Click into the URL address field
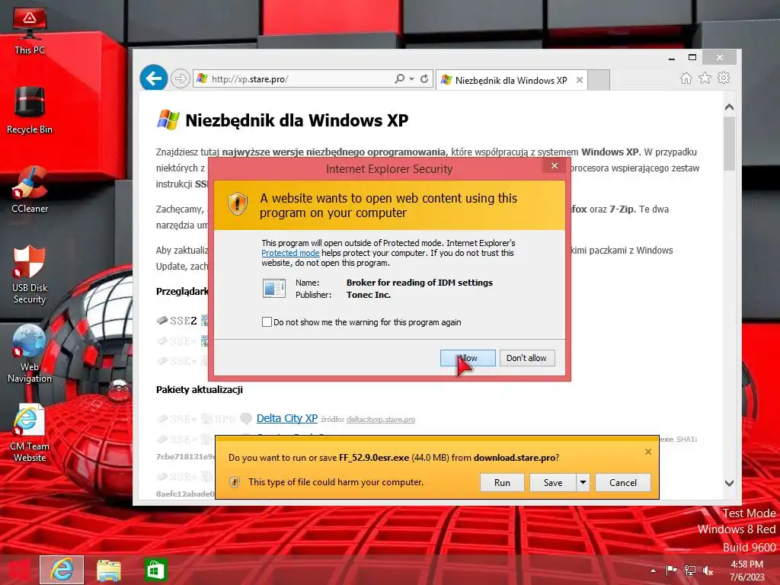Screen dimensions: 780x585 (299, 78)
